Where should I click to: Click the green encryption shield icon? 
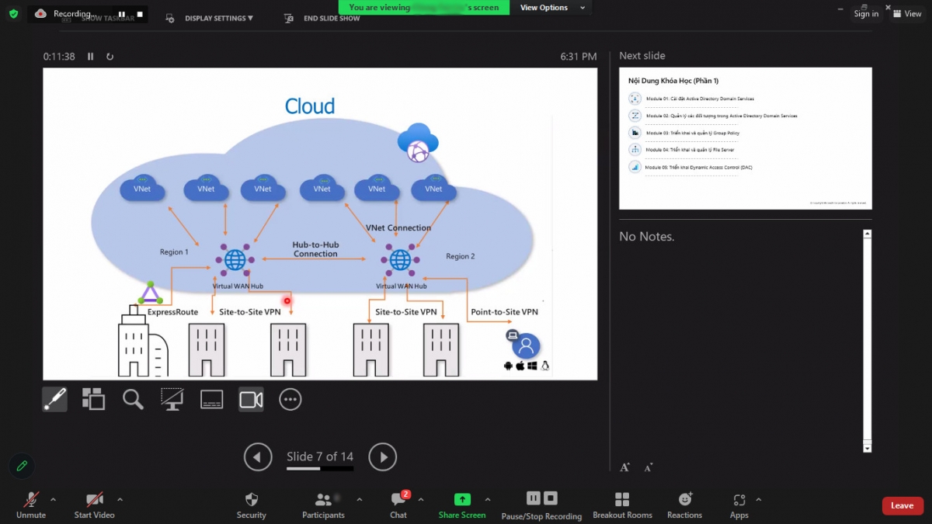click(13, 14)
